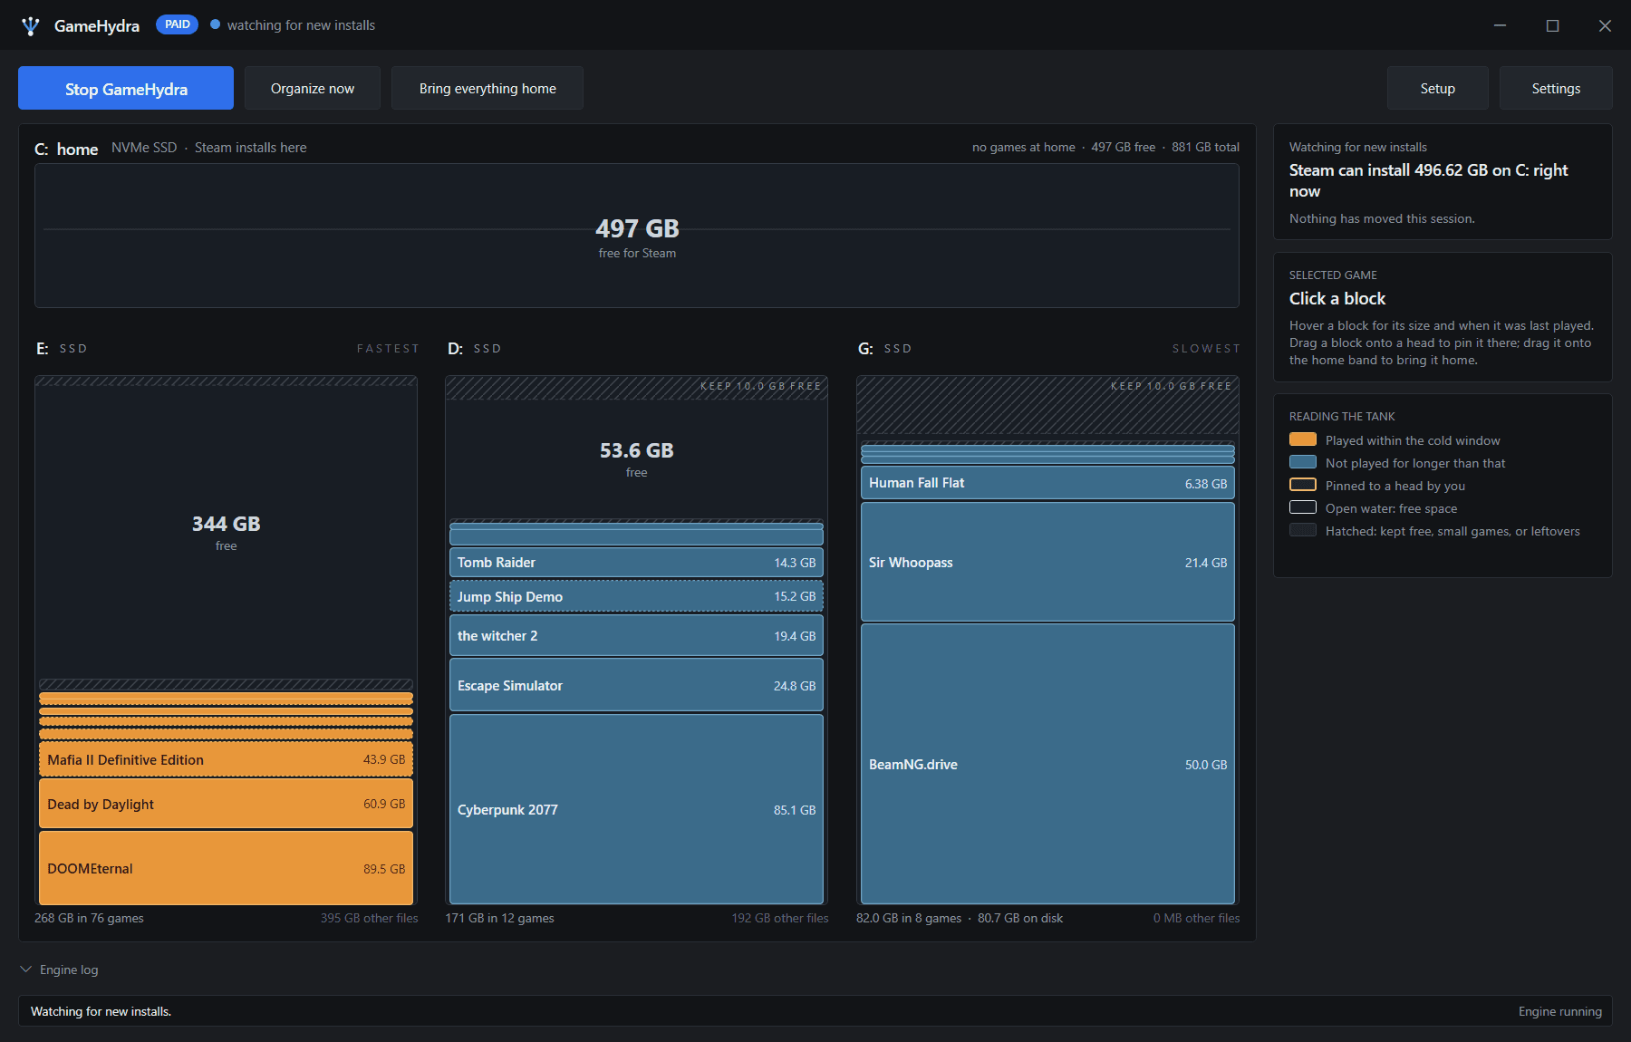This screenshot has height=1042, width=1631.
Task: Select the witcher 2 block
Action: [x=636, y=636]
